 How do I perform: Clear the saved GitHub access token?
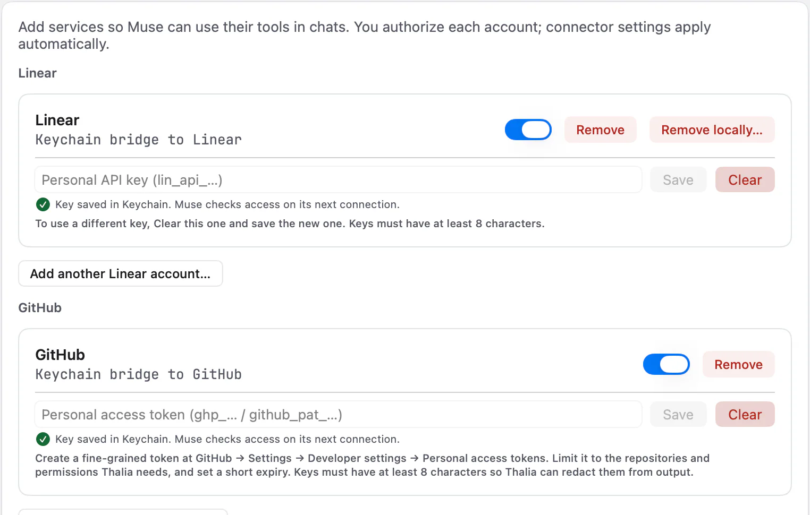pos(745,414)
